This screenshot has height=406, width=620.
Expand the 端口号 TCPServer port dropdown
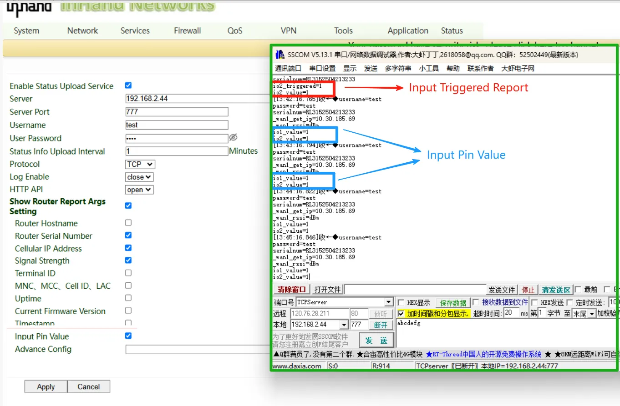coord(389,302)
